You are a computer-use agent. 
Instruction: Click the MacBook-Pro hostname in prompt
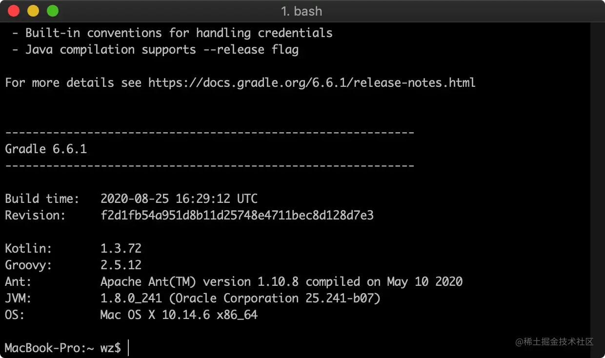tap(42, 348)
